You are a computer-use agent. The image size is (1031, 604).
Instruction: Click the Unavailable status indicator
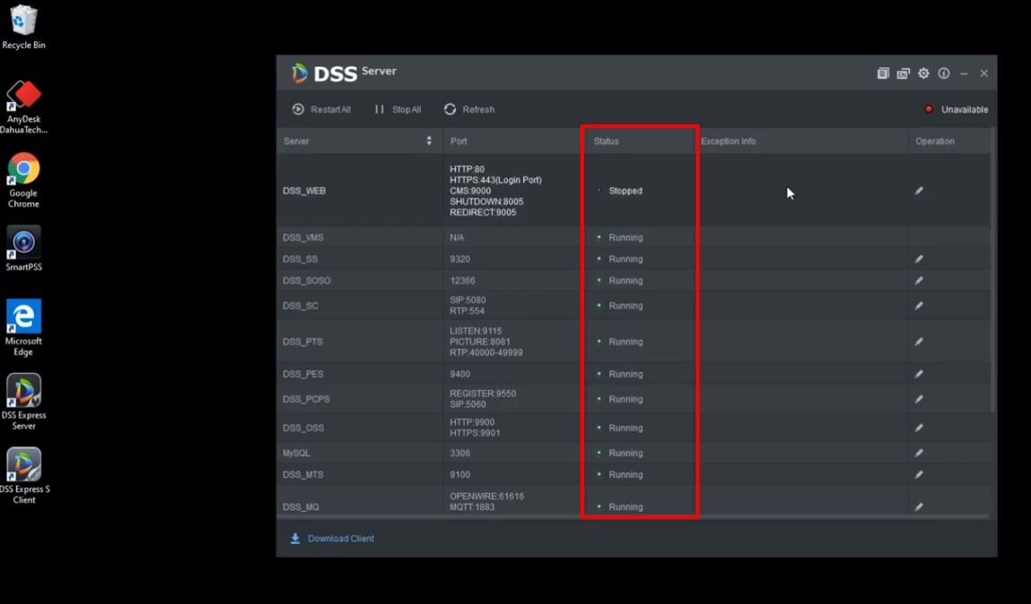click(956, 110)
